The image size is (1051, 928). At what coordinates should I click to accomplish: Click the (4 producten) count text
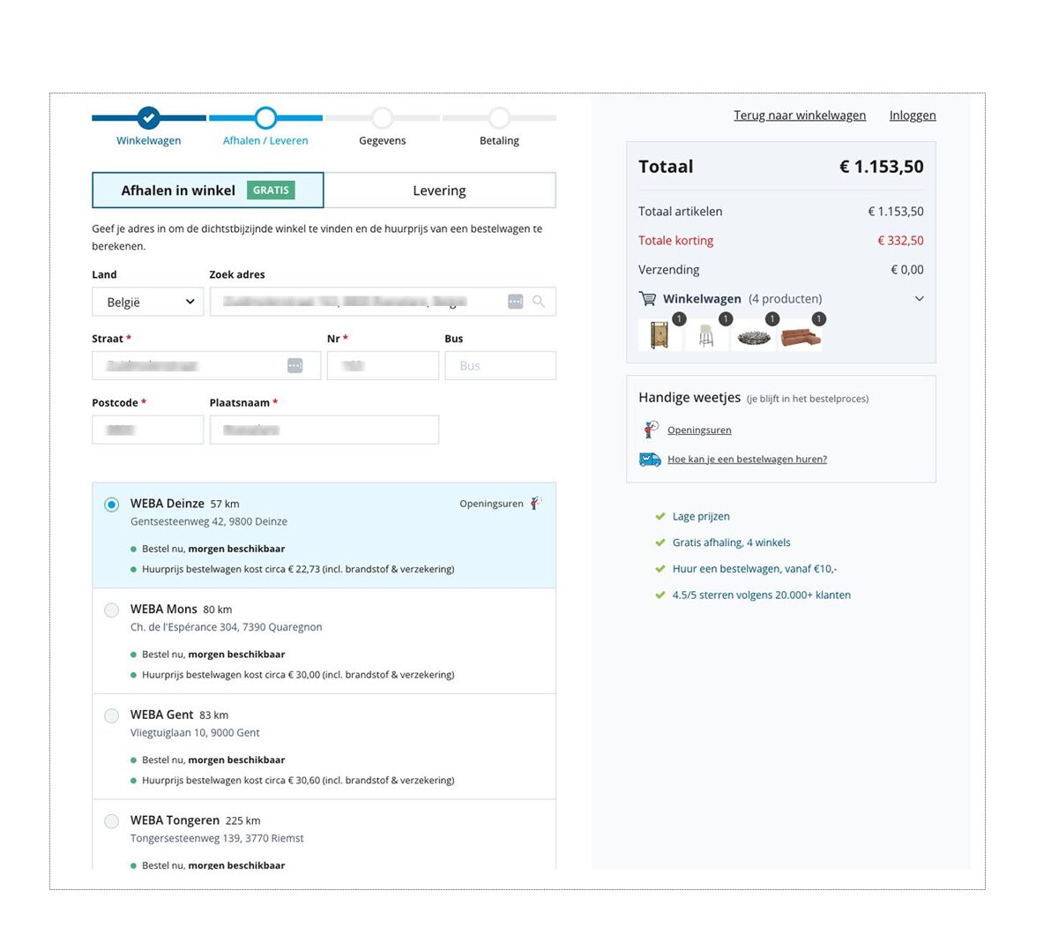[x=785, y=299]
